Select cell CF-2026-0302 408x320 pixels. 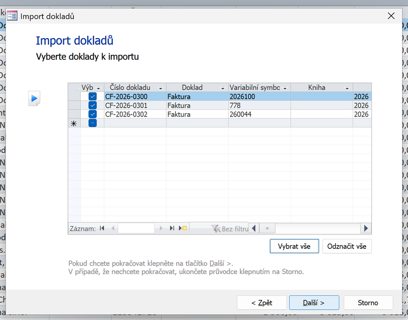click(135, 114)
